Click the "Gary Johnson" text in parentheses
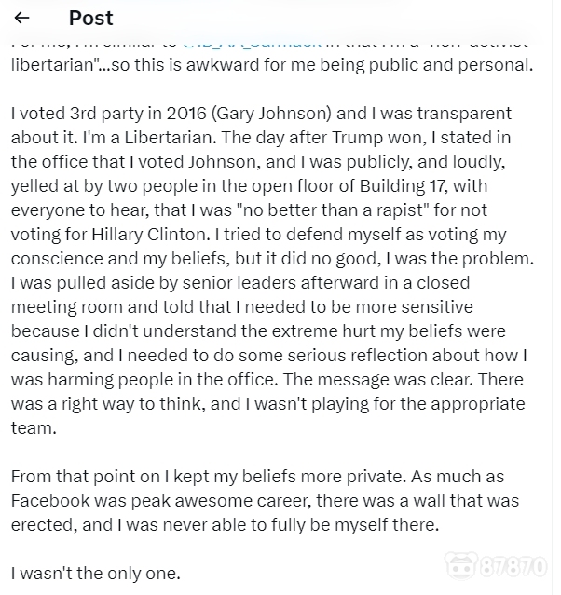Screen dimensions: 561x595 pos(271,114)
